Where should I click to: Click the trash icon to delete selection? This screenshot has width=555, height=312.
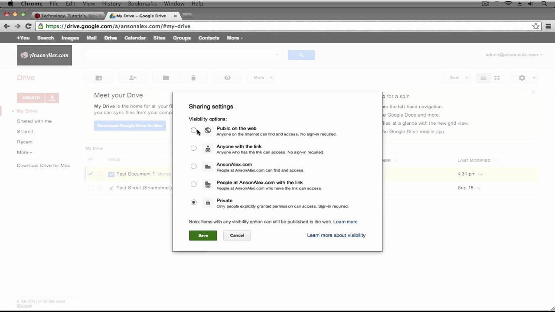193,78
